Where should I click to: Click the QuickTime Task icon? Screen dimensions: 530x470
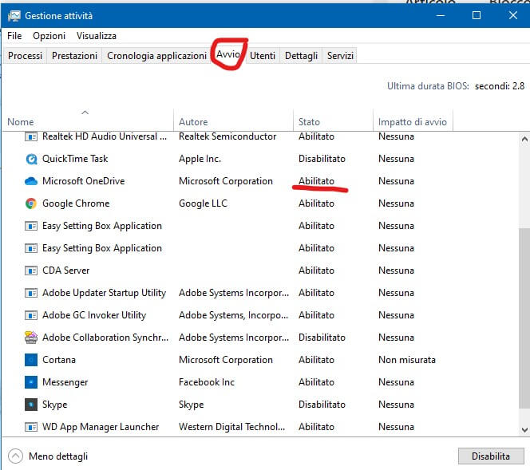pyautogui.click(x=31, y=159)
